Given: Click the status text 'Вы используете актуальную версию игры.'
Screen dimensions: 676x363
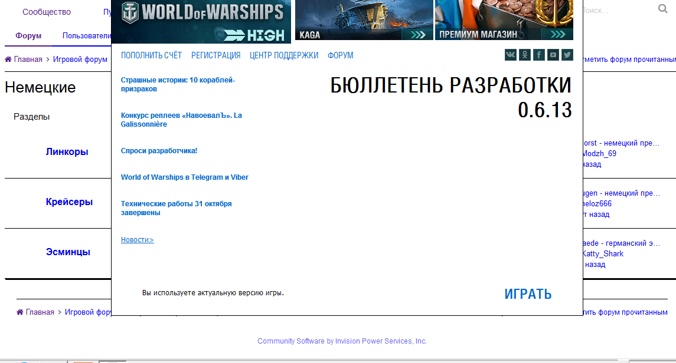Looking at the screenshot, I should tap(213, 293).
